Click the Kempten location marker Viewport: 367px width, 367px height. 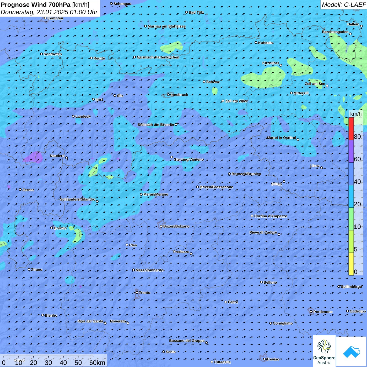point(45,18)
